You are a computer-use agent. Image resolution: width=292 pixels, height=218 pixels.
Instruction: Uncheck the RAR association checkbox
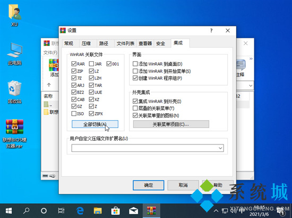click(x=74, y=64)
